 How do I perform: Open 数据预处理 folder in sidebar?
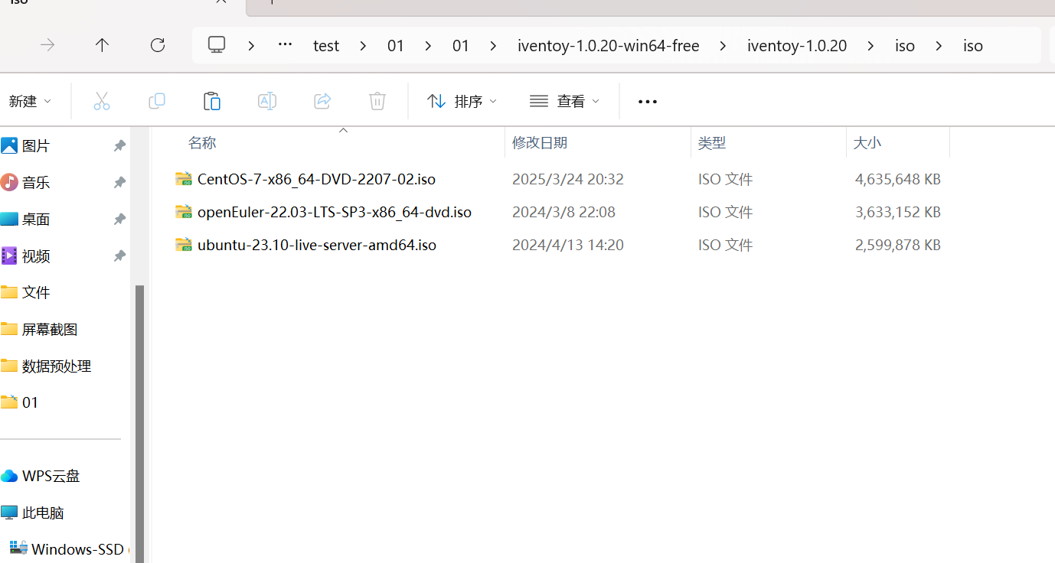(x=56, y=366)
